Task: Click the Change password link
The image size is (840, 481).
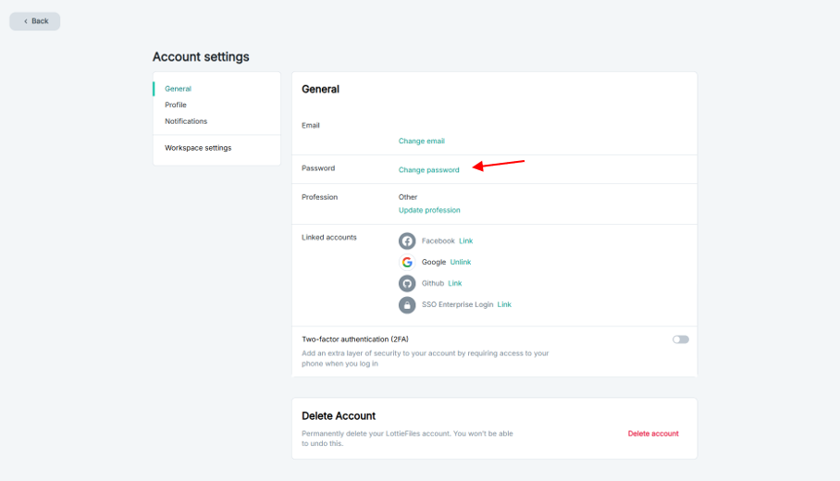Action: 428,170
